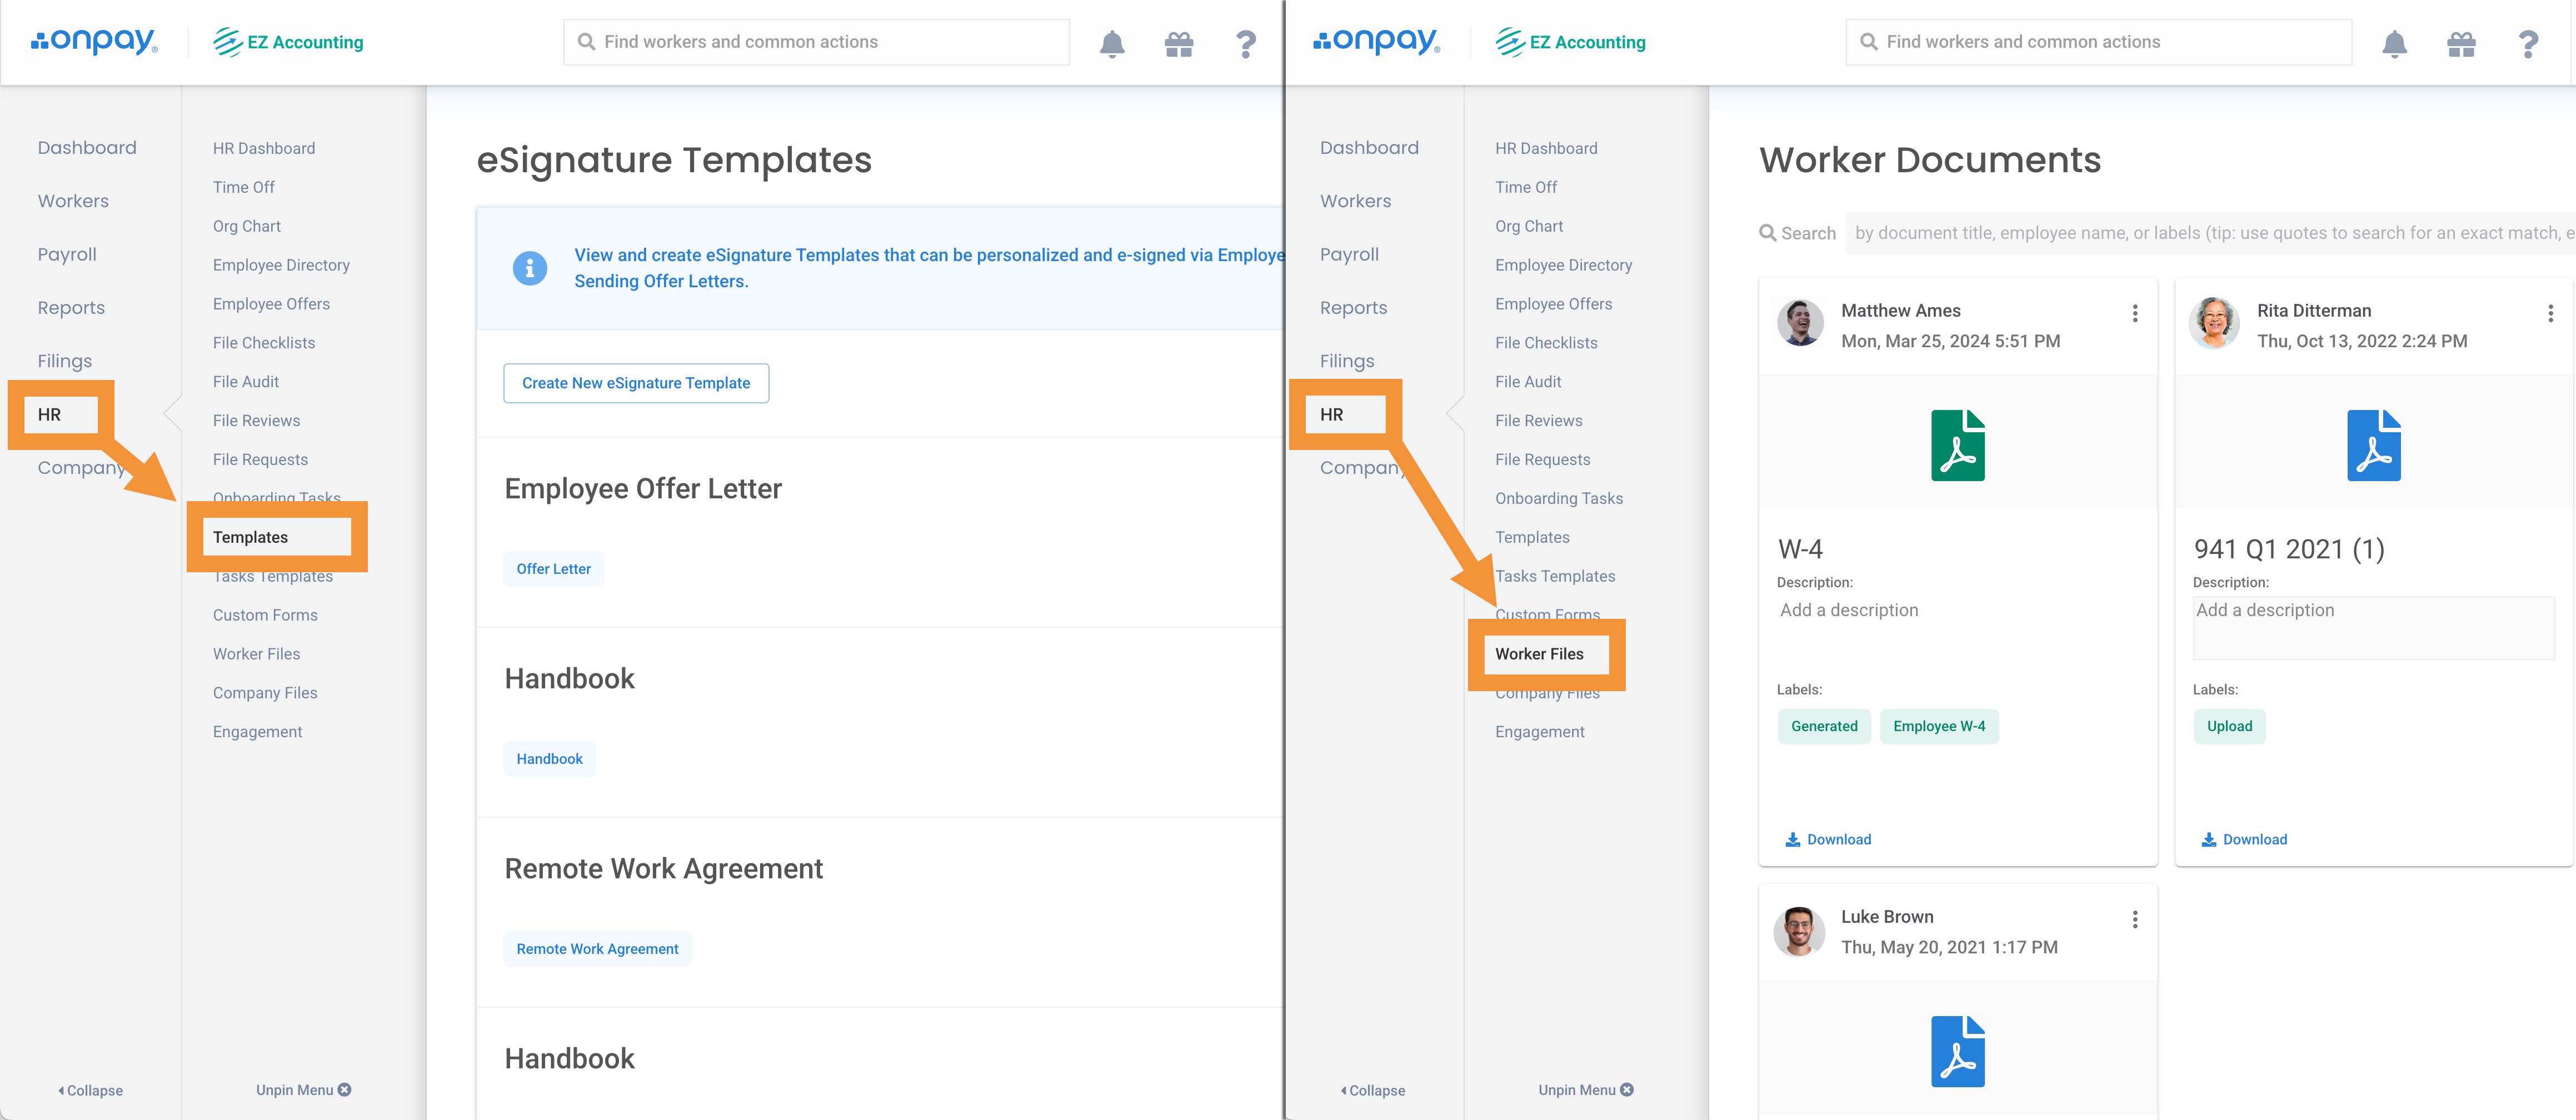2576x1120 pixels.
Task: Click the info icon in the eSignature banner
Action: point(529,268)
